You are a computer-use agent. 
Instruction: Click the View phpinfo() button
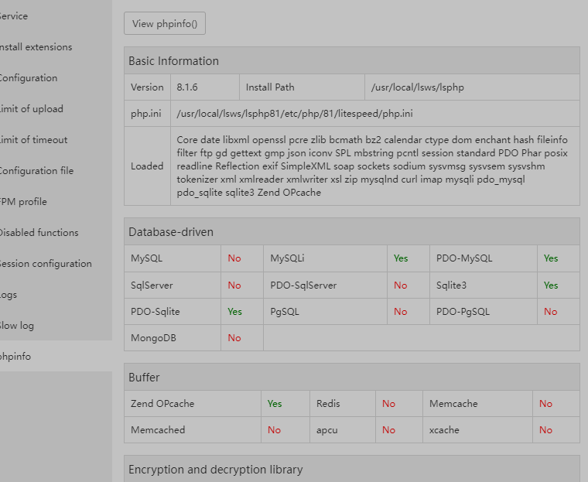(164, 23)
